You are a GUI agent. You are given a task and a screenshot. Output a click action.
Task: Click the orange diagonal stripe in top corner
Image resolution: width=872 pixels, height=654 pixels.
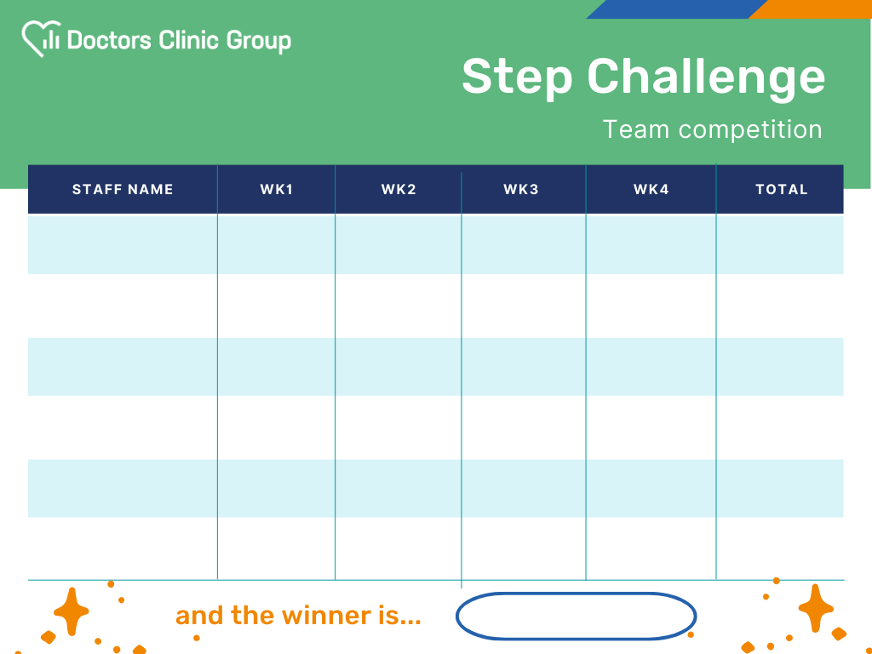point(811,9)
